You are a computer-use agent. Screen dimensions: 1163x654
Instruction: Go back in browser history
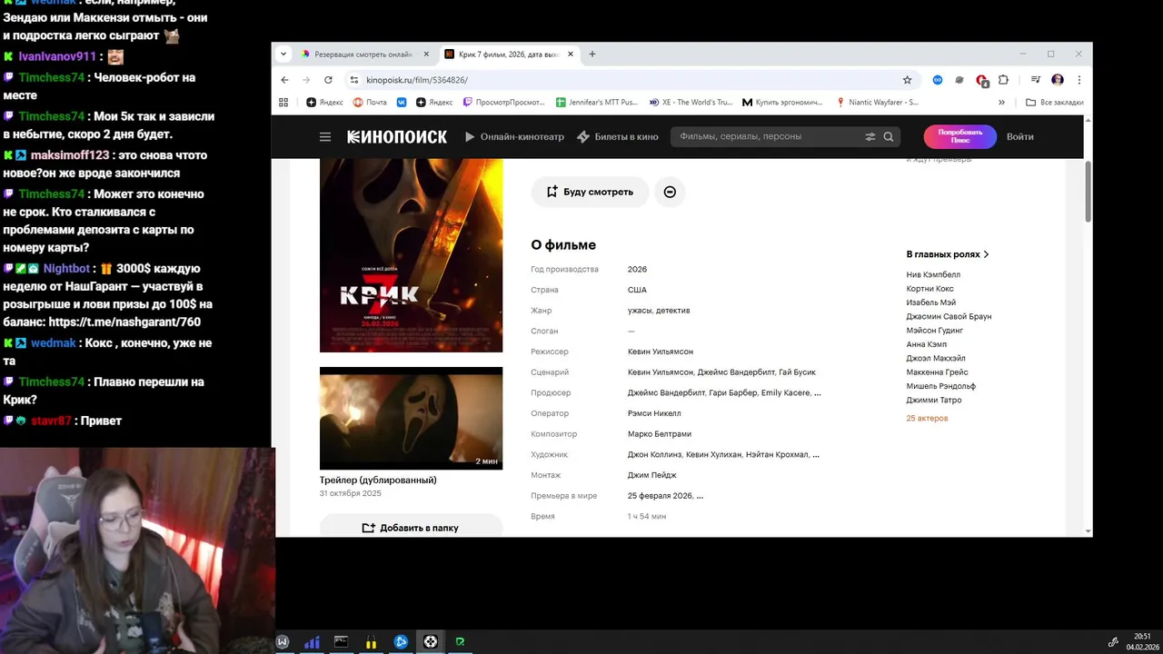[x=284, y=80]
